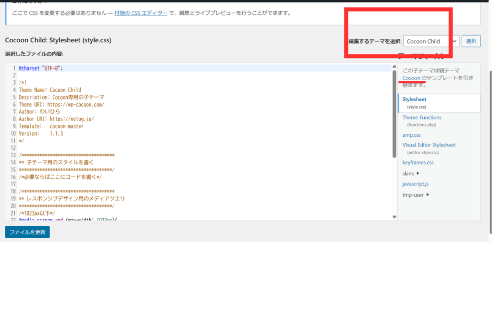492x328 pixels.
Task: Select Stylesheet (style.css) in the file list
Action: point(415,99)
